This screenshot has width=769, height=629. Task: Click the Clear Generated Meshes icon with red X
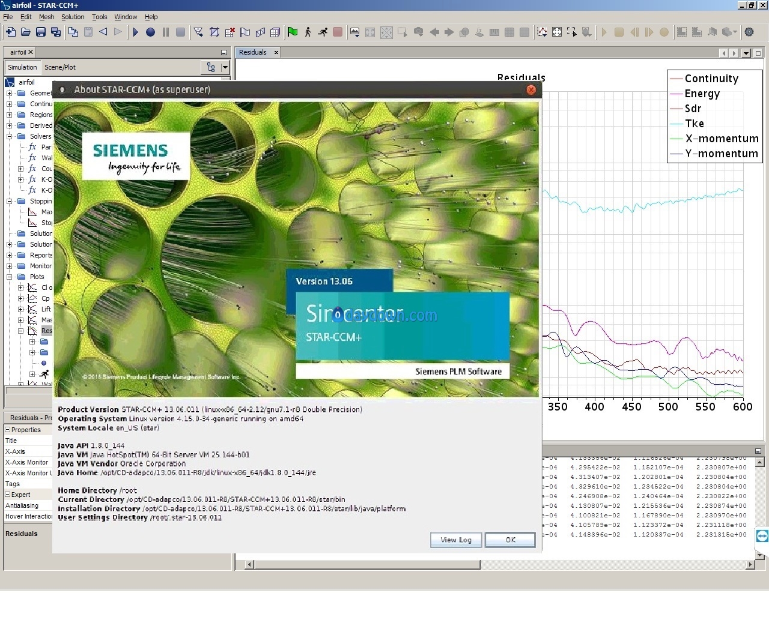[x=230, y=32]
